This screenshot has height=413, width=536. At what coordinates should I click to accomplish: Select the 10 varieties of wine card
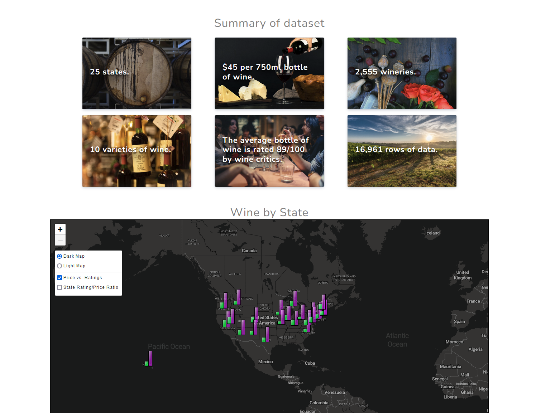pyautogui.click(x=137, y=151)
